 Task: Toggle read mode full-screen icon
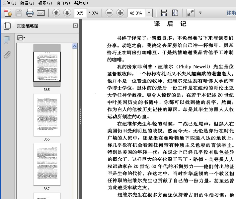point(190,13)
